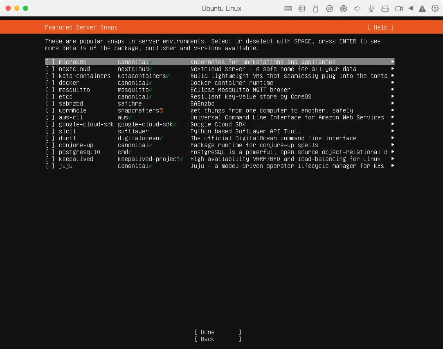Click the juju snap name

point(66,166)
